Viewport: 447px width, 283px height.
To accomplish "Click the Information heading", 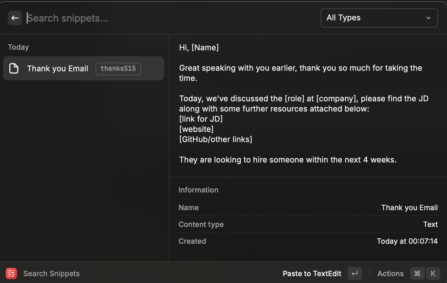I will click(x=198, y=190).
